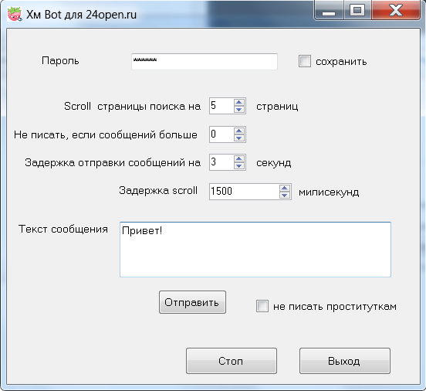Screen dimensions: 426x391
Task: Select the scroll pages number field showing 5
Action: 221,106
